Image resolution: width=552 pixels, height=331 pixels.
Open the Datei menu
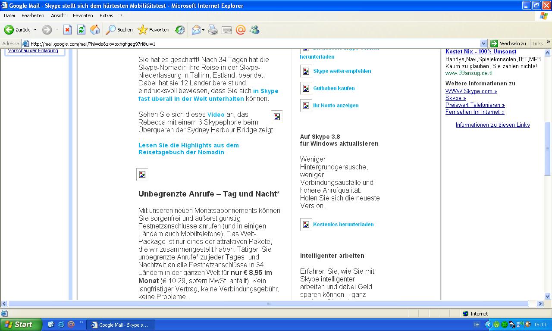click(x=9, y=16)
